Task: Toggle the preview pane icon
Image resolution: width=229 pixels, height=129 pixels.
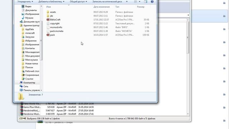Action: pos(146,1)
